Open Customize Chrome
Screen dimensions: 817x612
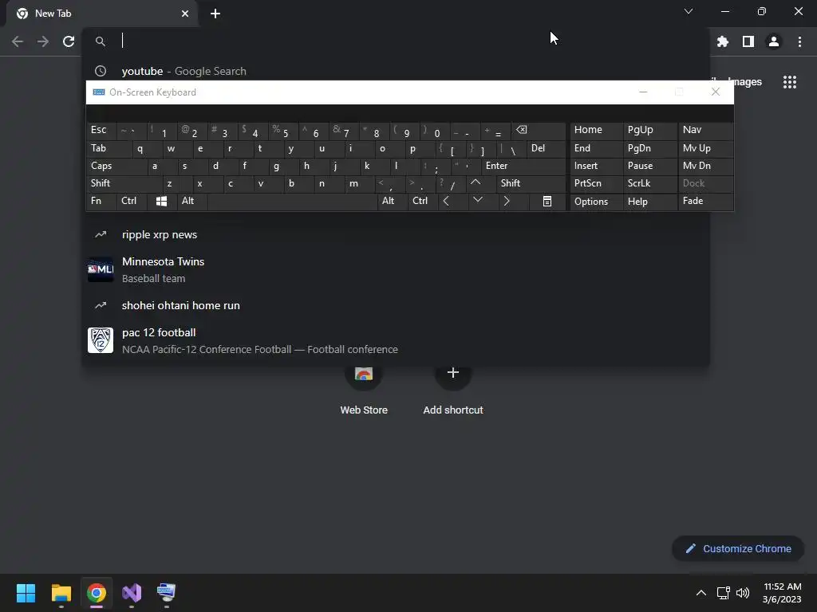[x=738, y=548]
